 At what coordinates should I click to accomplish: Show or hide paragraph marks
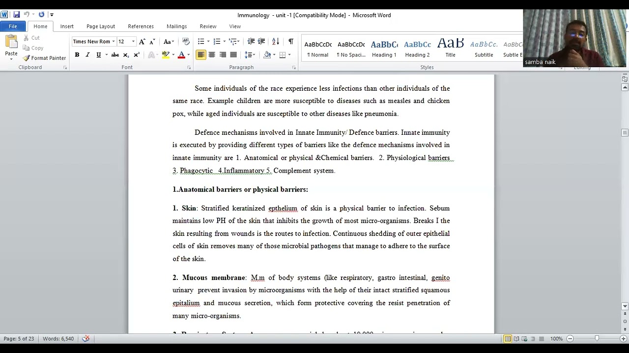pyautogui.click(x=291, y=42)
